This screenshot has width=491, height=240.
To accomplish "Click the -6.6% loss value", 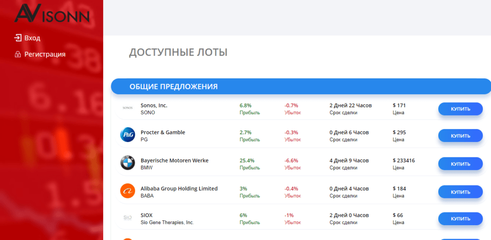I will coord(291,161).
